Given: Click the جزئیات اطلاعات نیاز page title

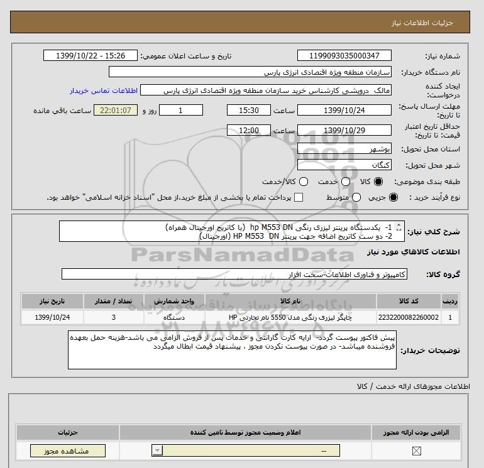Looking at the screenshot, I should point(422,23).
